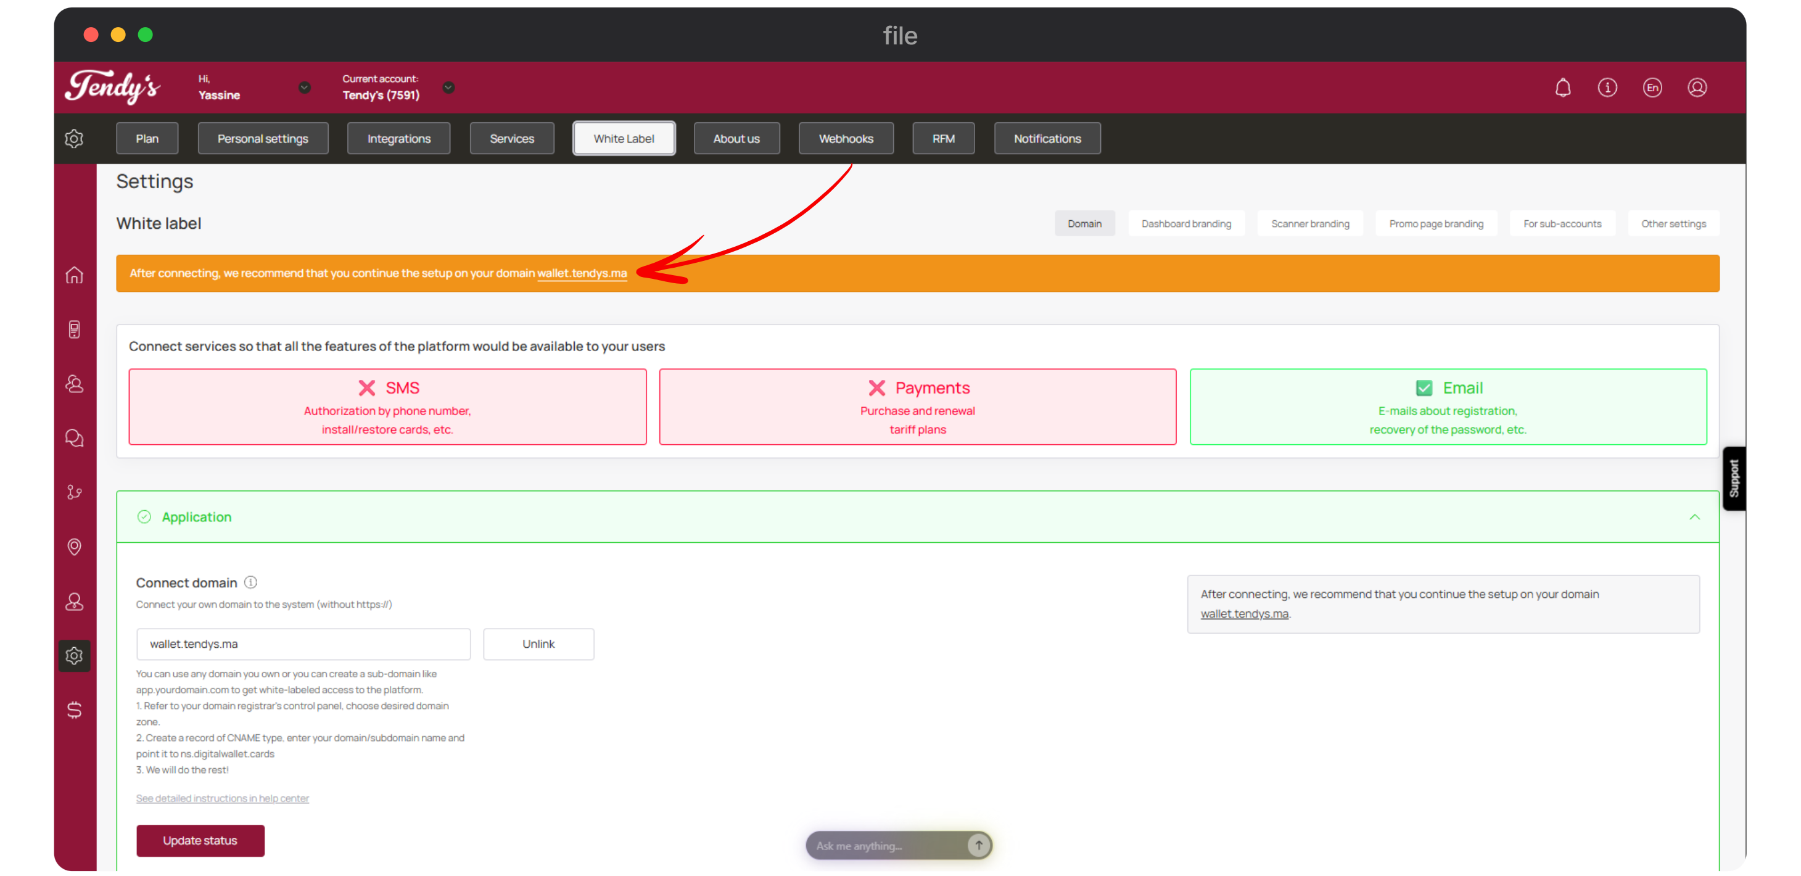The width and height of the screenshot is (1801, 876).
Task: Open the Integrations settings tab
Action: (398, 138)
